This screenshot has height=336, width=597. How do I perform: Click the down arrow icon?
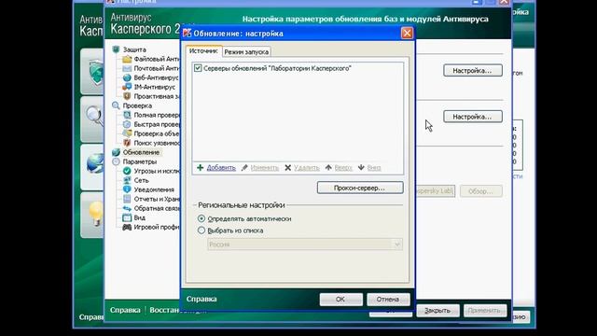(361, 168)
